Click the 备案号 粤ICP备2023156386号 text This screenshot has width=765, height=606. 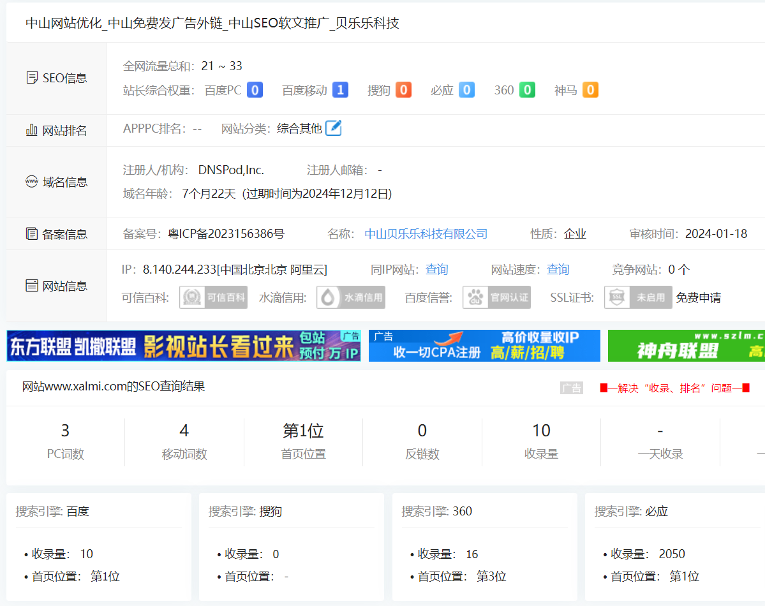pyautogui.click(x=226, y=234)
